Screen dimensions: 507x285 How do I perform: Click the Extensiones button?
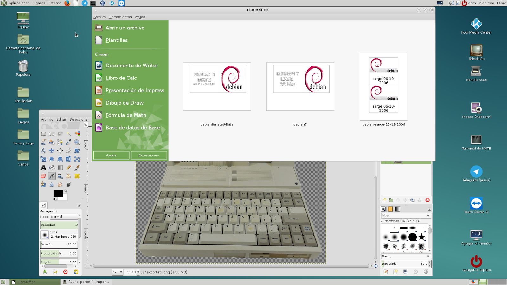tap(149, 155)
